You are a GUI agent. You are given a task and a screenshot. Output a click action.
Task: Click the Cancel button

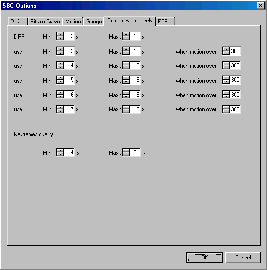click(x=243, y=258)
